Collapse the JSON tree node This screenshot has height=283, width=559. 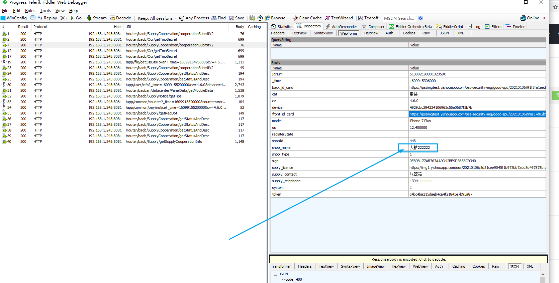pos(275,274)
